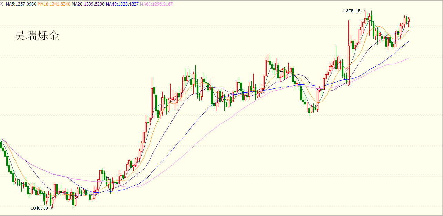Click the left start of the pink MA60 line
Image resolution: width=443 pixels, height=216 pixels.
(x=1, y=139)
